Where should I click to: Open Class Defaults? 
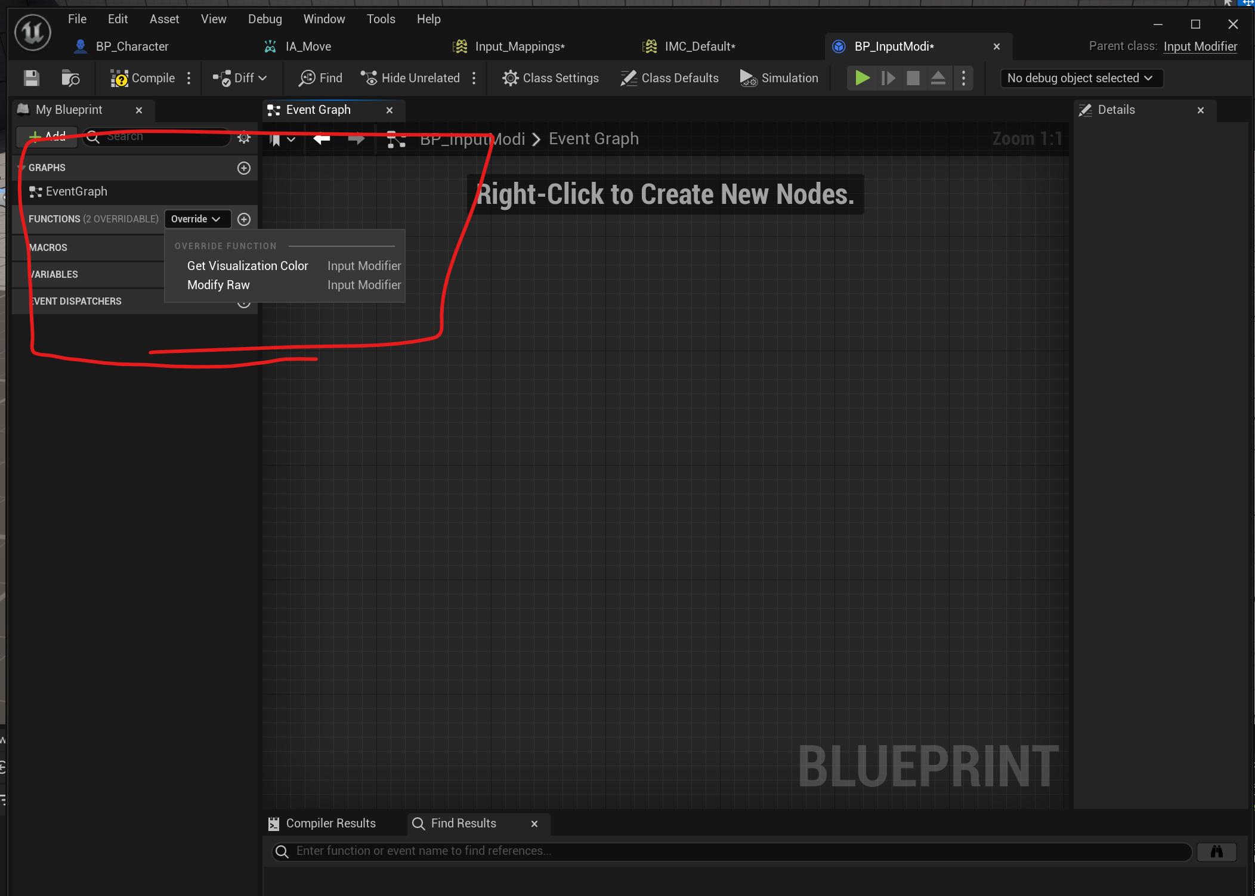pos(669,78)
